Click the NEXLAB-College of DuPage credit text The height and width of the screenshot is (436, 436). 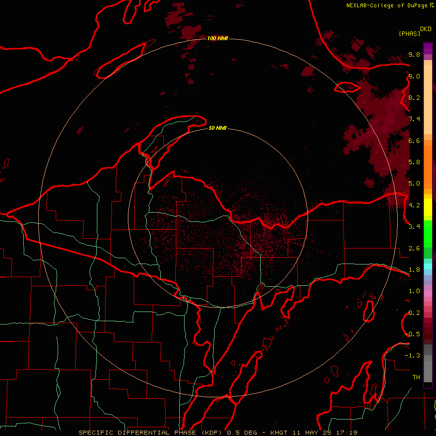click(x=388, y=5)
